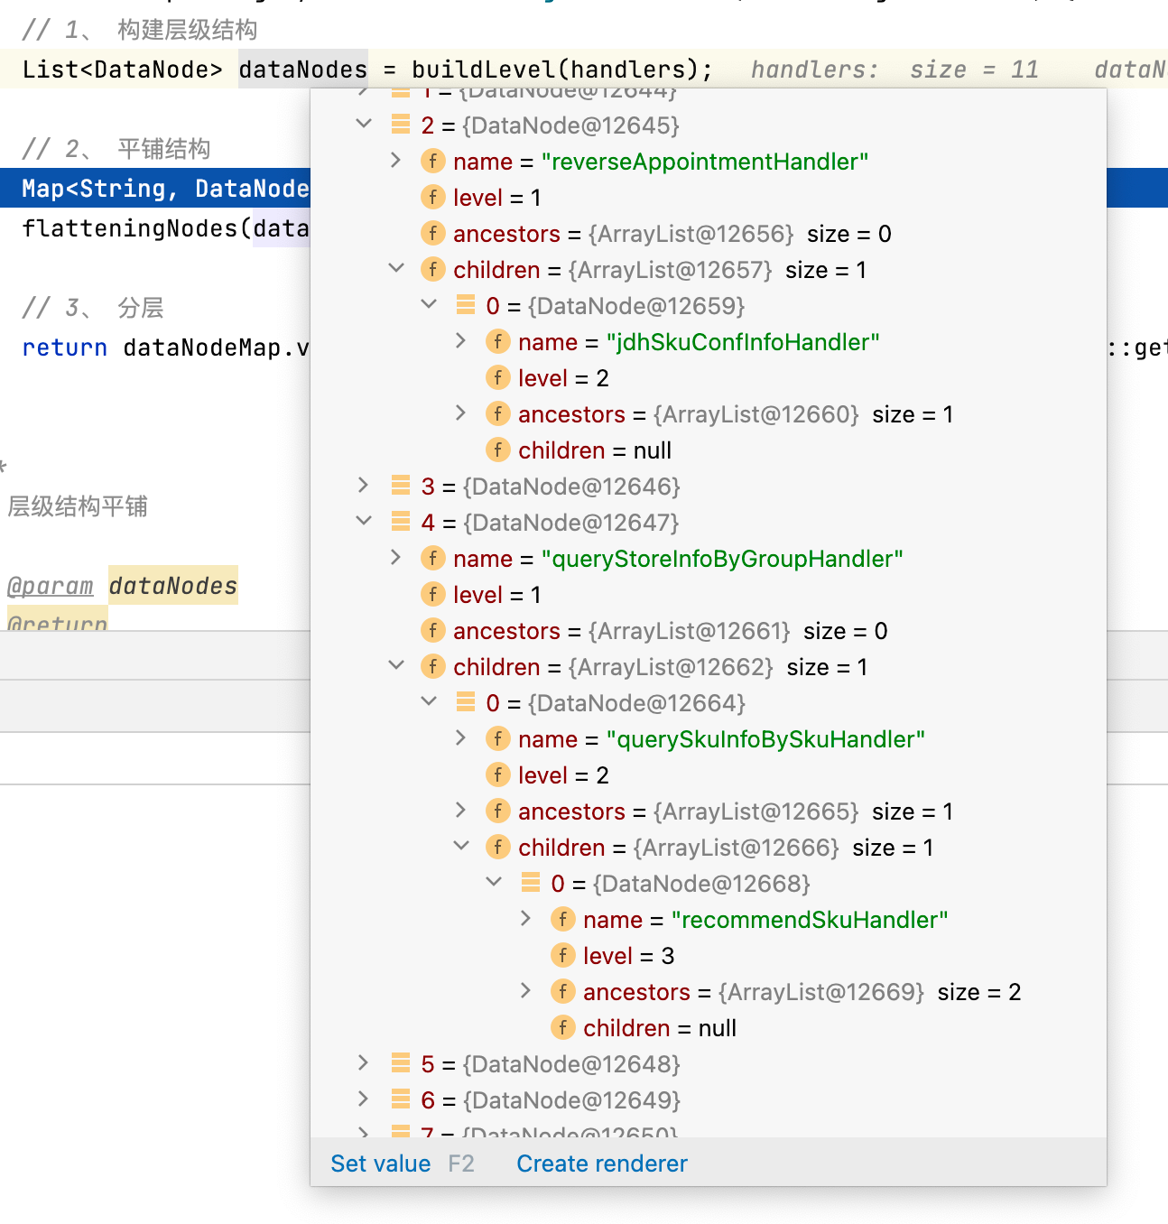The image size is (1168, 1224).
Task: Collapse element 2 DataNode@12645
Action: tap(364, 124)
